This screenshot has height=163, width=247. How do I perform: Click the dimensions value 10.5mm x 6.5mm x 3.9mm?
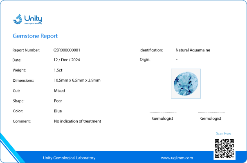click(77, 80)
